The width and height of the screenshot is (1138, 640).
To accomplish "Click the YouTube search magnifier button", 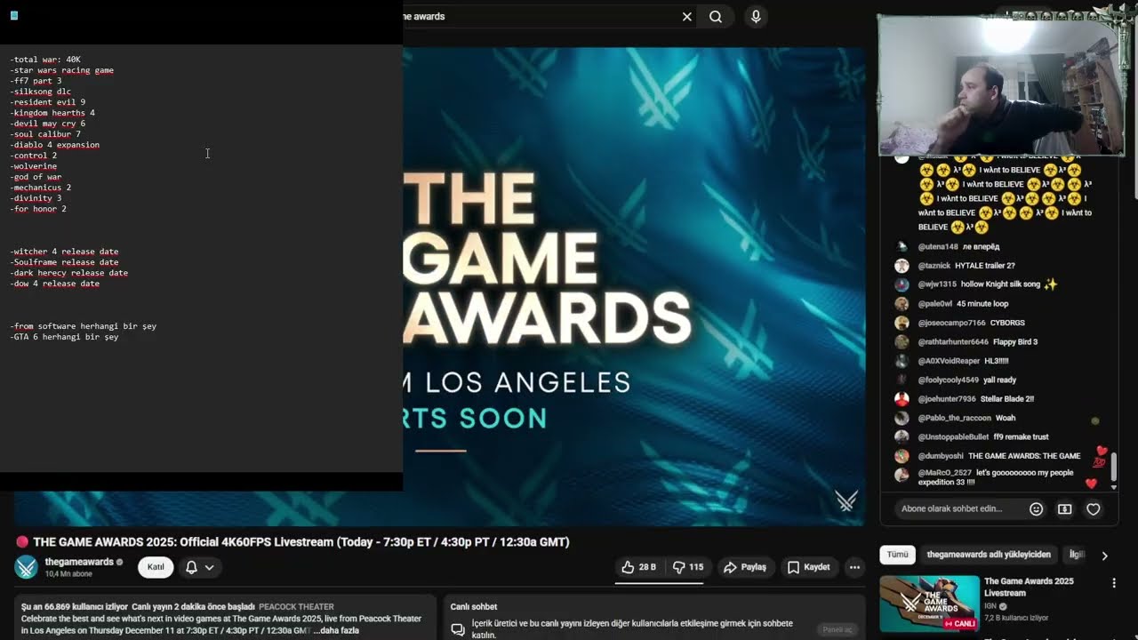I will (716, 17).
